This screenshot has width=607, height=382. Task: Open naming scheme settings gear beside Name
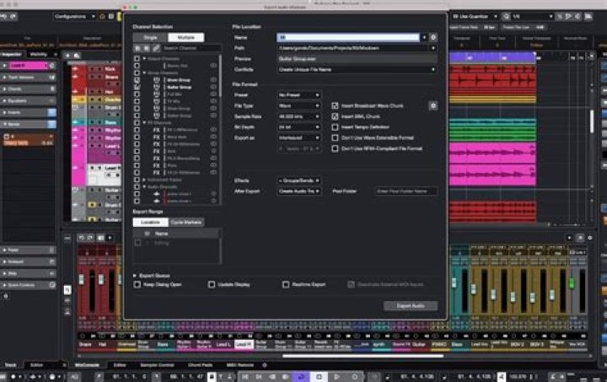click(433, 37)
